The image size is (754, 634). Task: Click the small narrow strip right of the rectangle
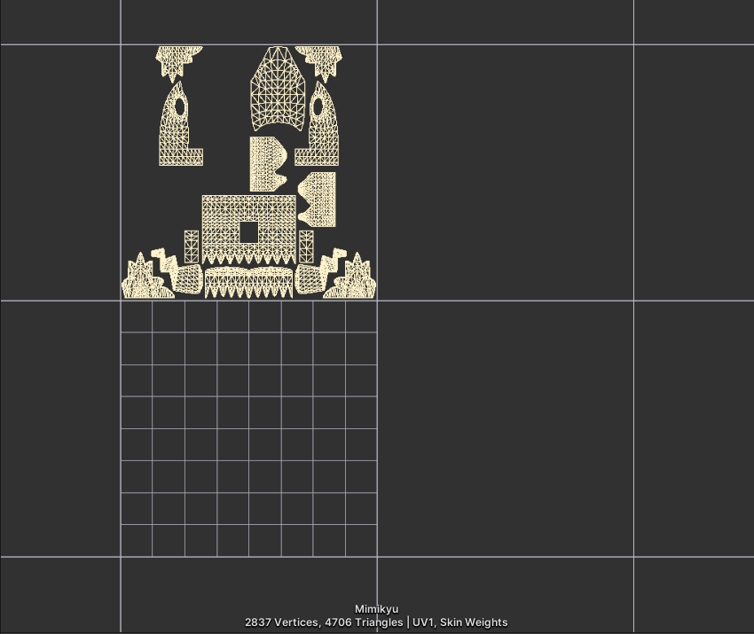pos(306,246)
